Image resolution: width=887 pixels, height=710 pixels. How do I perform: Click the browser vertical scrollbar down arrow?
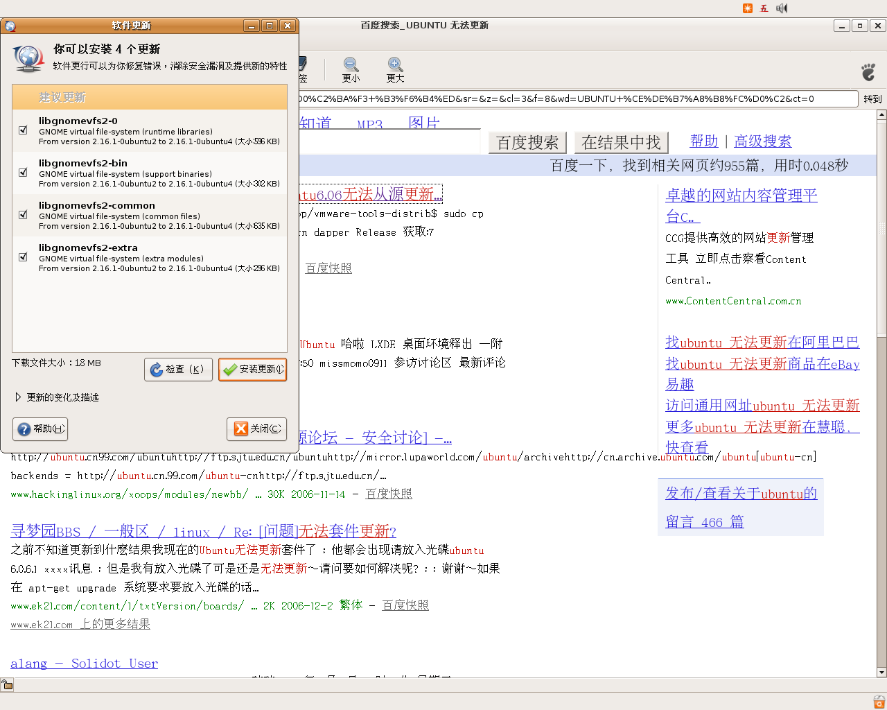point(881,672)
